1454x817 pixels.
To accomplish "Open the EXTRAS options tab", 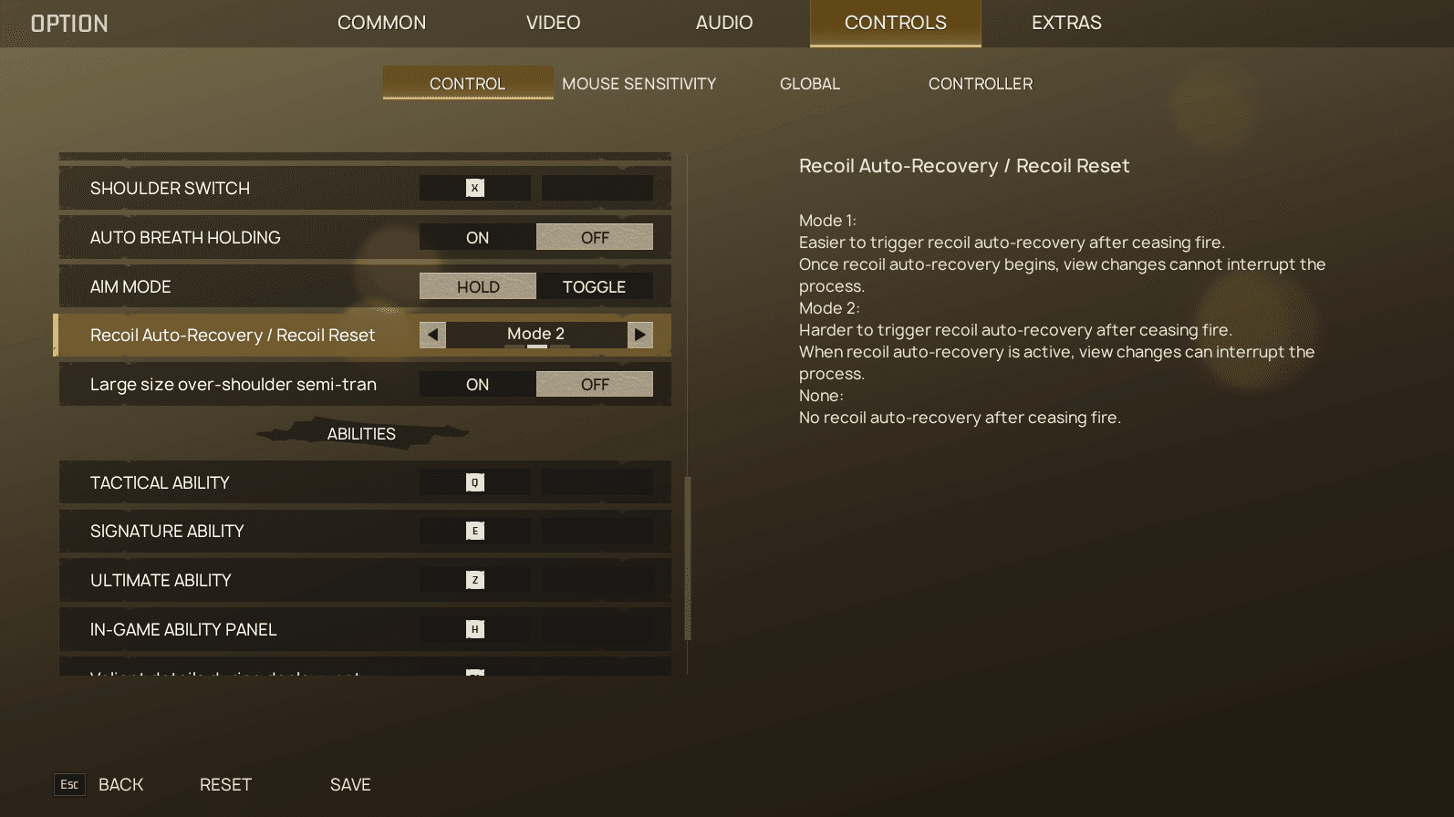I will (x=1066, y=23).
